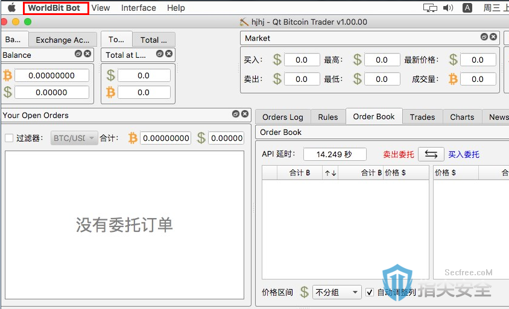
Task: Click the 卖出 price field
Action: [302, 79]
